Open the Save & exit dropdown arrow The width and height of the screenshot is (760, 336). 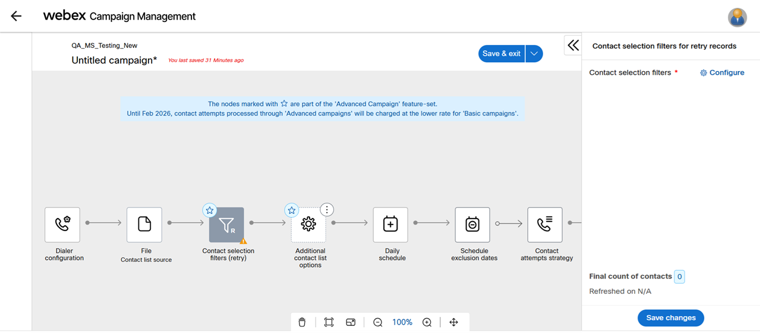coord(534,53)
